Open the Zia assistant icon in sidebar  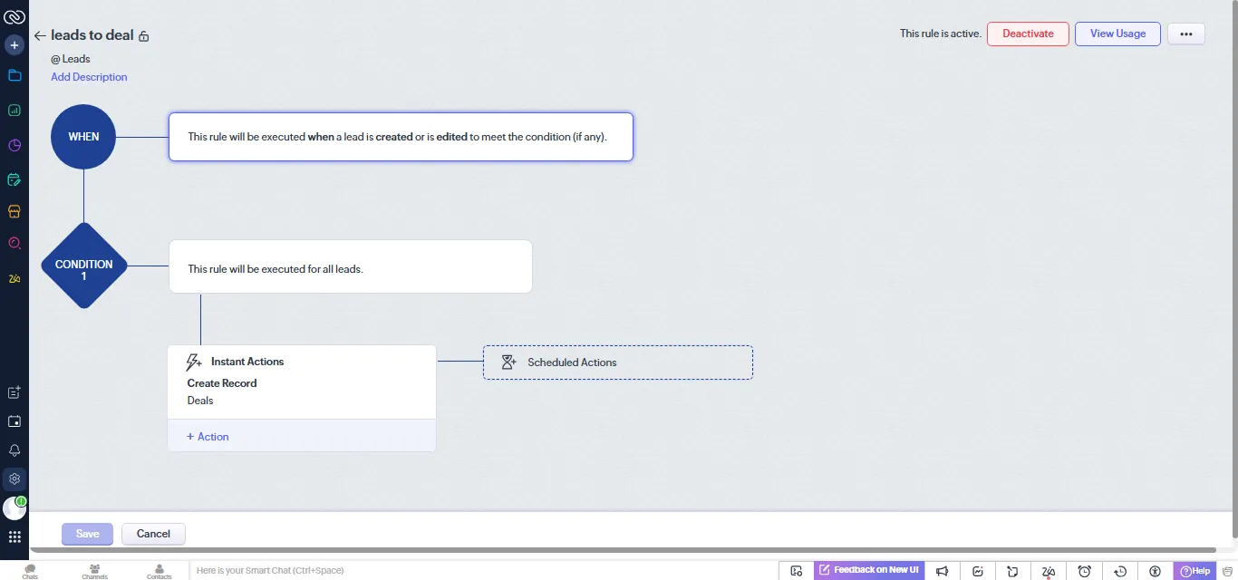(15, 278)
